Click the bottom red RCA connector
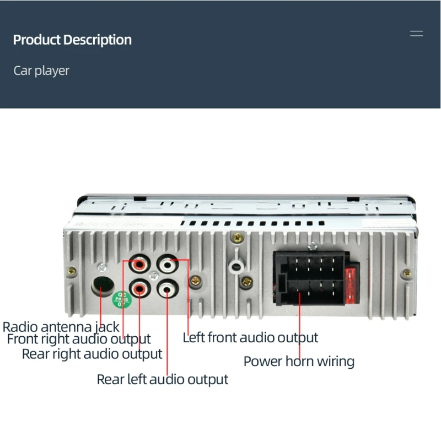The height and width of the screenshot is (441, 441). tap(139, 288)
